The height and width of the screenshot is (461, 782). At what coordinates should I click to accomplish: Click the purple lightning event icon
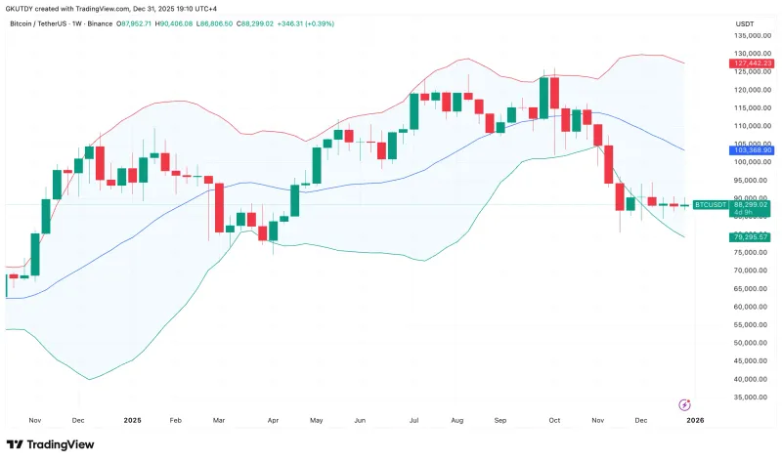point(684,404)
